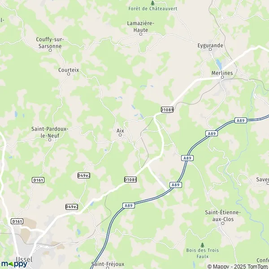
Task: Select the Ussel city label
Action: pos(24,260)
